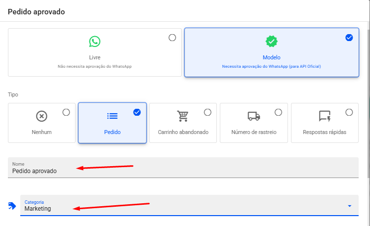Click the Livre card description text

click(x=94, y=66)
